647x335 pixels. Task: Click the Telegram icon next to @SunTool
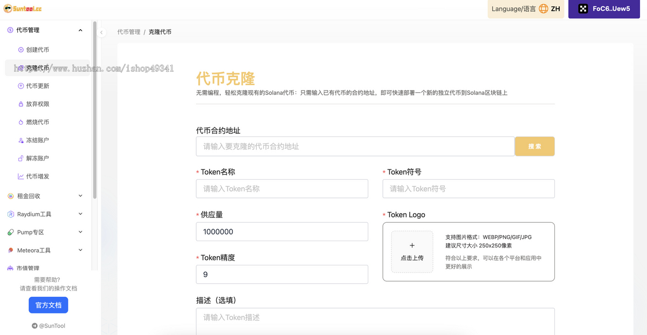point(35,326)
